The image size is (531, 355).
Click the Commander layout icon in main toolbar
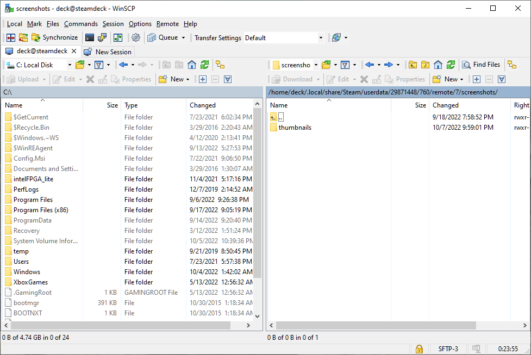[11, 37]
